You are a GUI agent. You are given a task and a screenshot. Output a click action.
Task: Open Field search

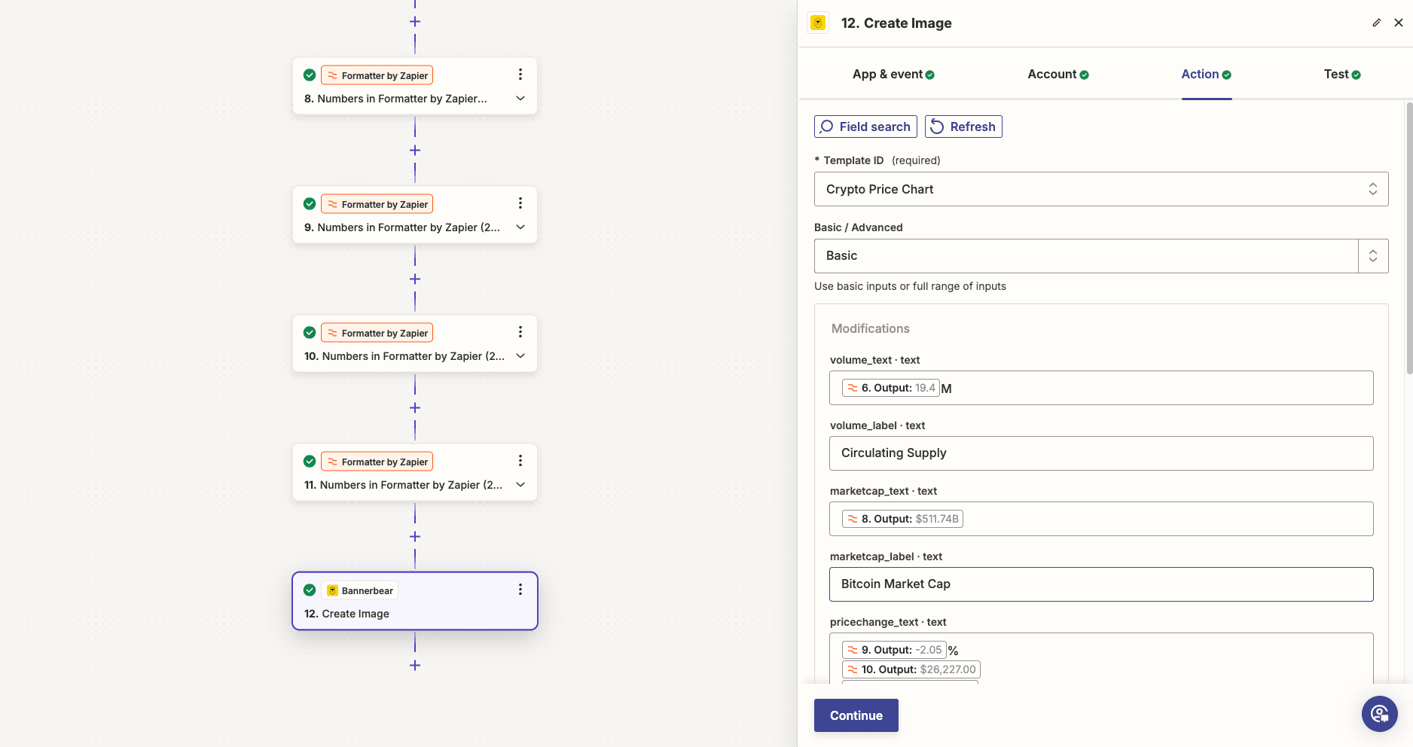pos(865,126)
